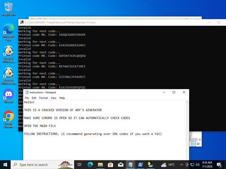Open the Mail app from the taskbar

[x=121, y=164]
